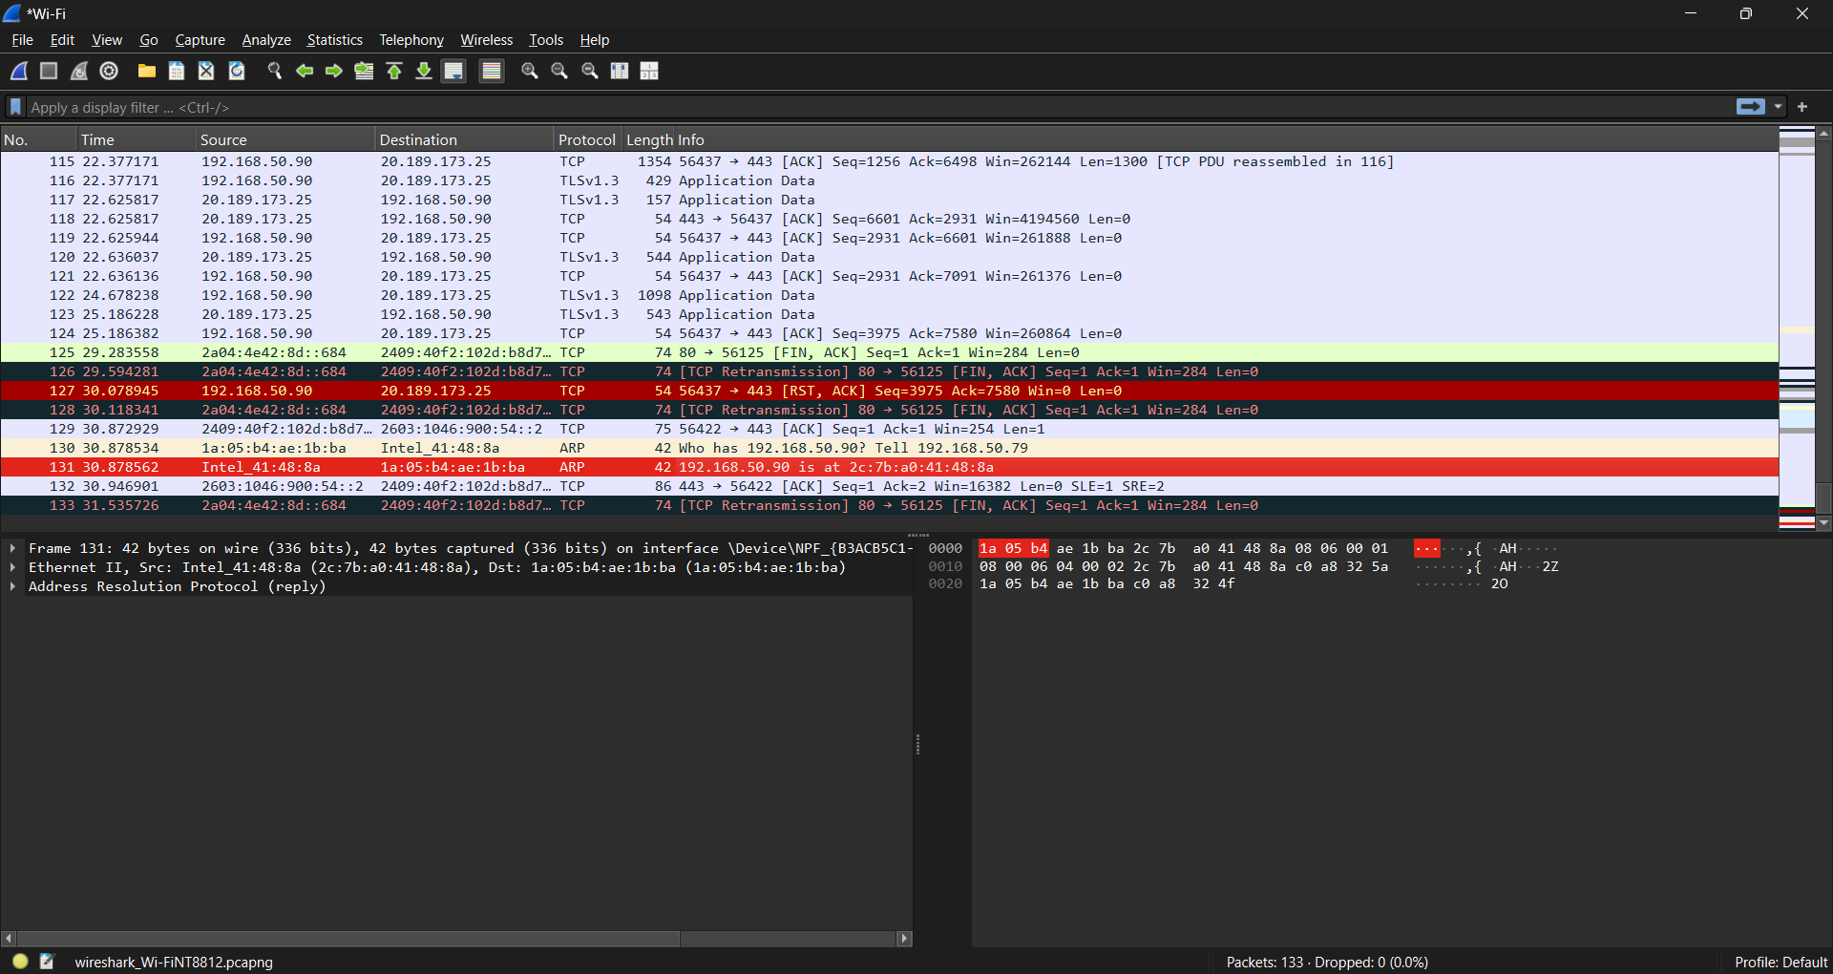
Task: Click highlighted hex bytes 1a 05 b4
Action: [1014, 548]
